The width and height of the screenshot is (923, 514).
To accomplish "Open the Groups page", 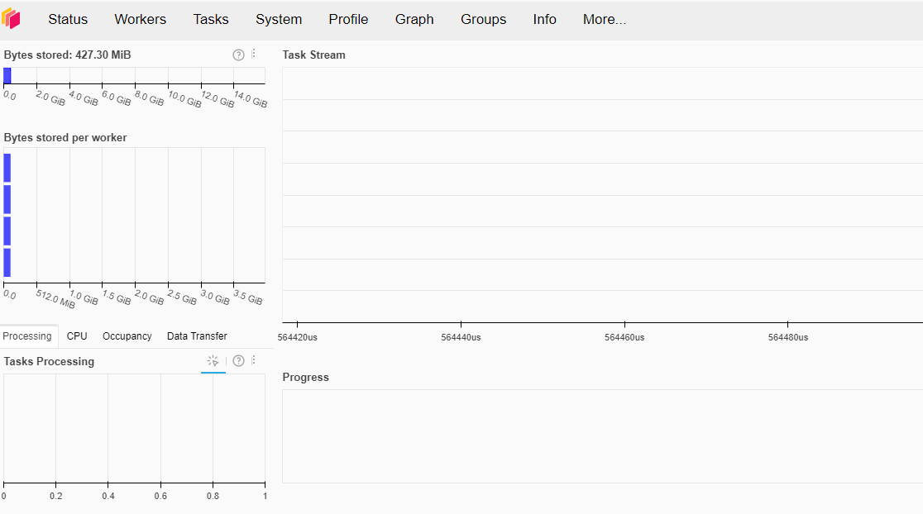I will pos(483,19).
